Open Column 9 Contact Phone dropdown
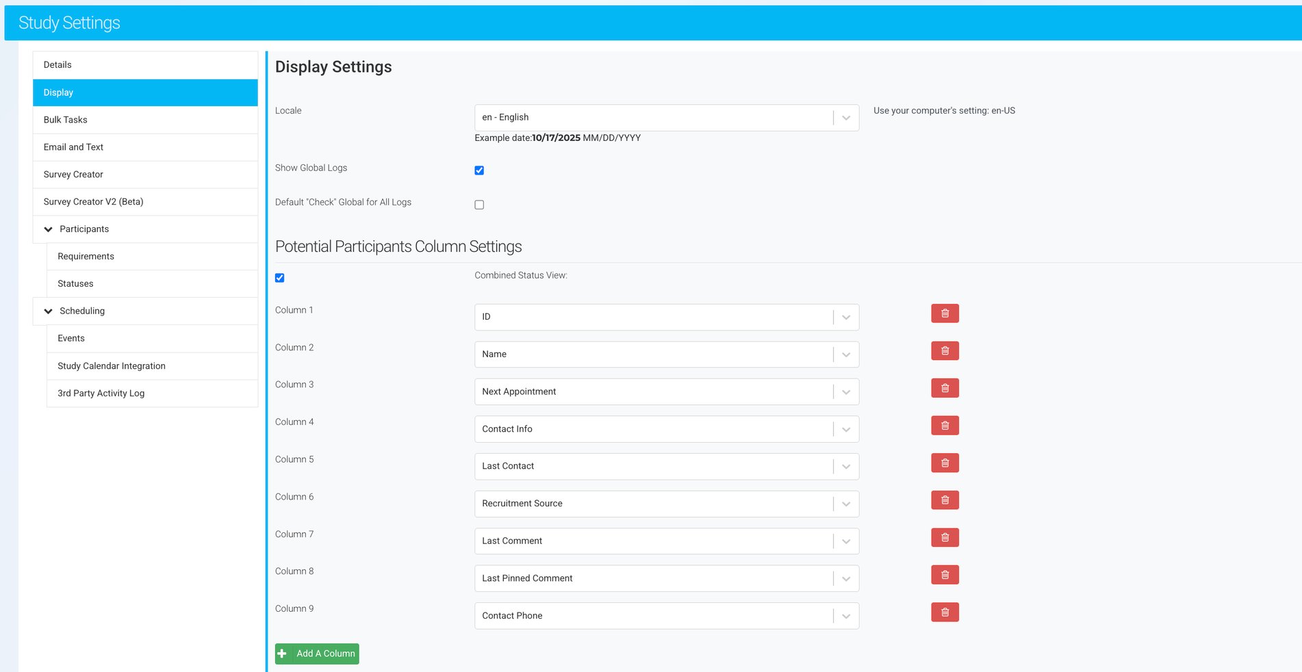 (x=667, y=616)
